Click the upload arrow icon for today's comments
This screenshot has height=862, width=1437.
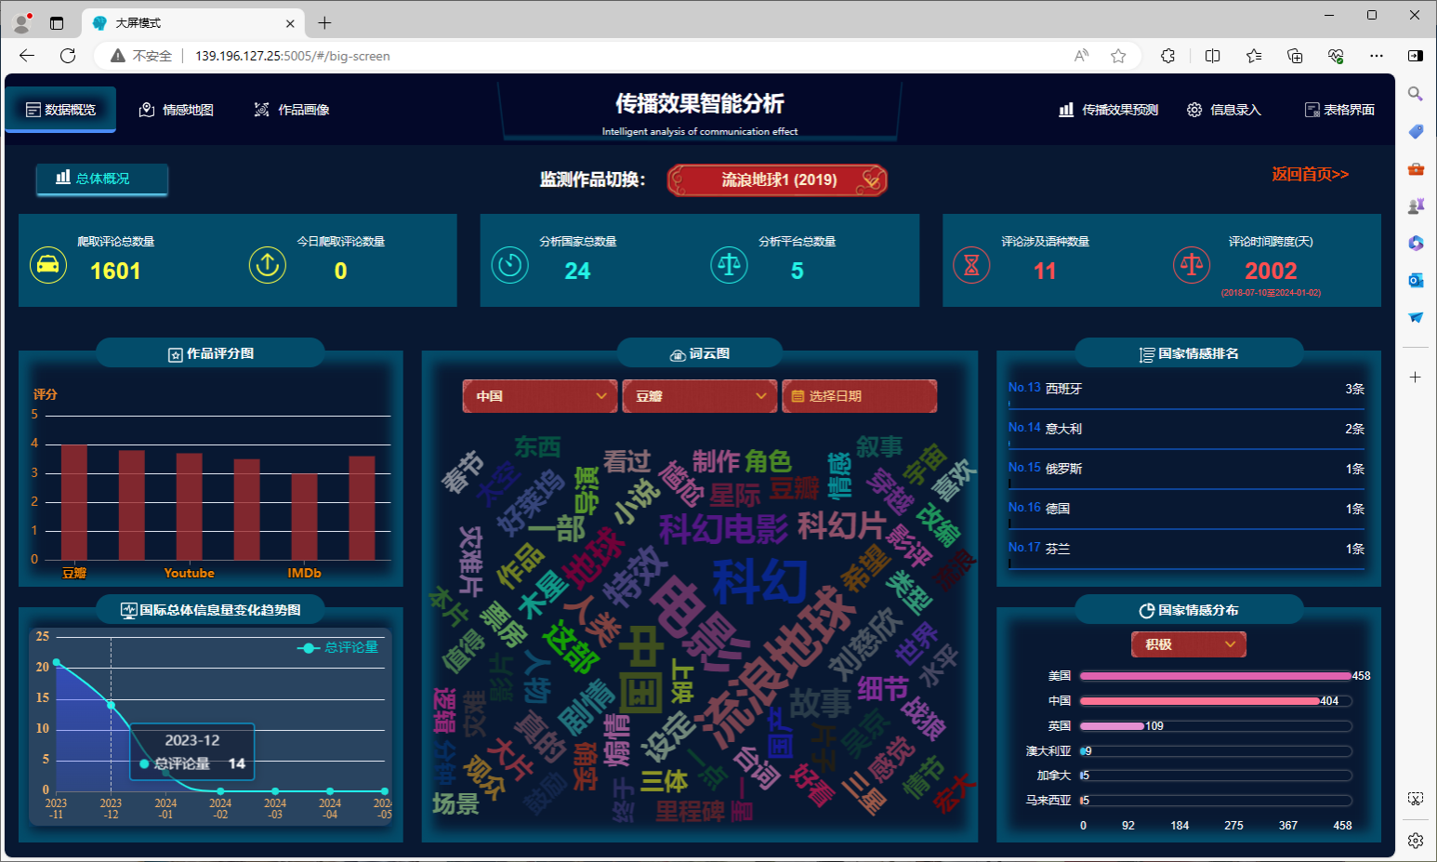tap(268, 265)
